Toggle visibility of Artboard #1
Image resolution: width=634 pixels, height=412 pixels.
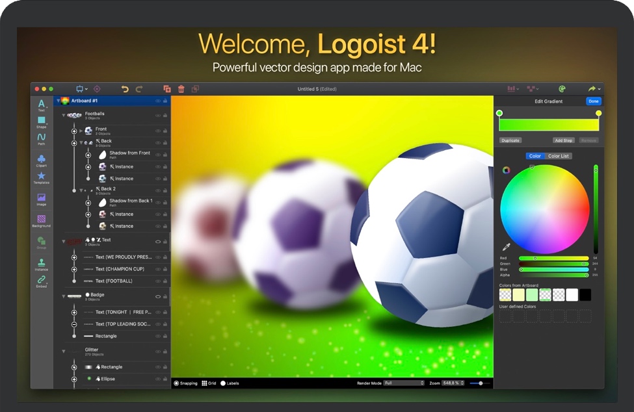click(x=158, y=101)
